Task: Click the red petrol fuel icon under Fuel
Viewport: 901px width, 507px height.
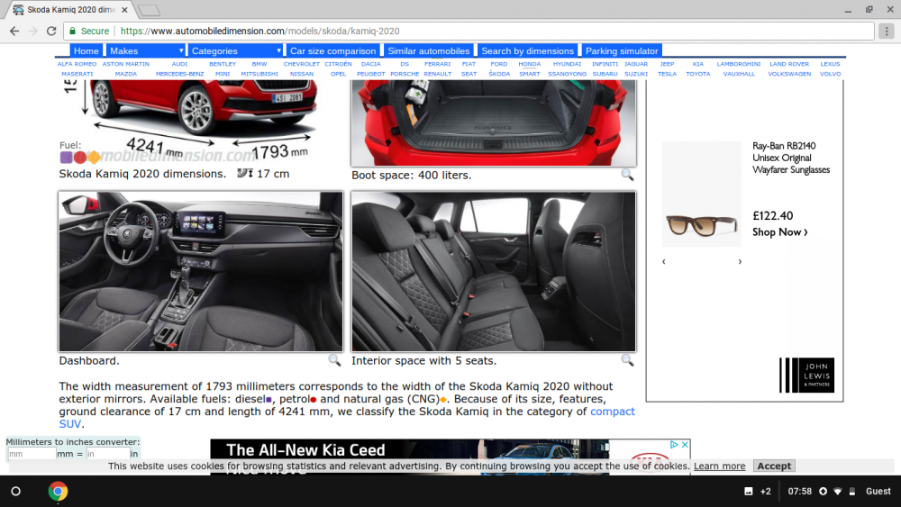Action: pos(80,158)
